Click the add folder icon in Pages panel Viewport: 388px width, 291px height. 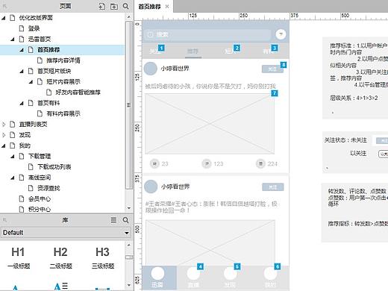[x=114, y=6]
